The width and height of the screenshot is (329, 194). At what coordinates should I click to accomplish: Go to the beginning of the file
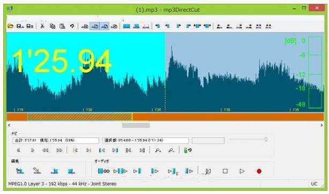129,150
